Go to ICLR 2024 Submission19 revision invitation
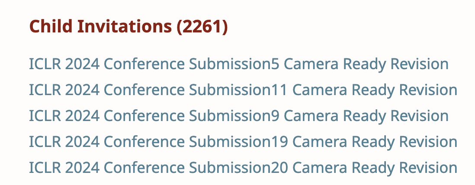Screen dimensions: 475x185 [243, 142]
